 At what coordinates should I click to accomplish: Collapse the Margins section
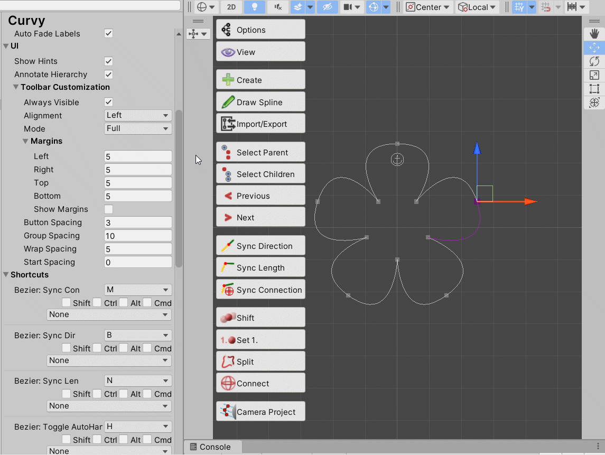click(x=25, y=141)
